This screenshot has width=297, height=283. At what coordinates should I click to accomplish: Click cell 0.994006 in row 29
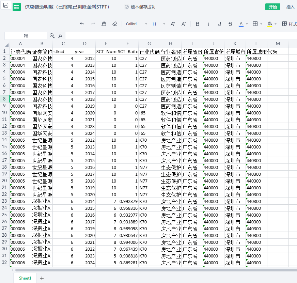(x=128, y=242)
